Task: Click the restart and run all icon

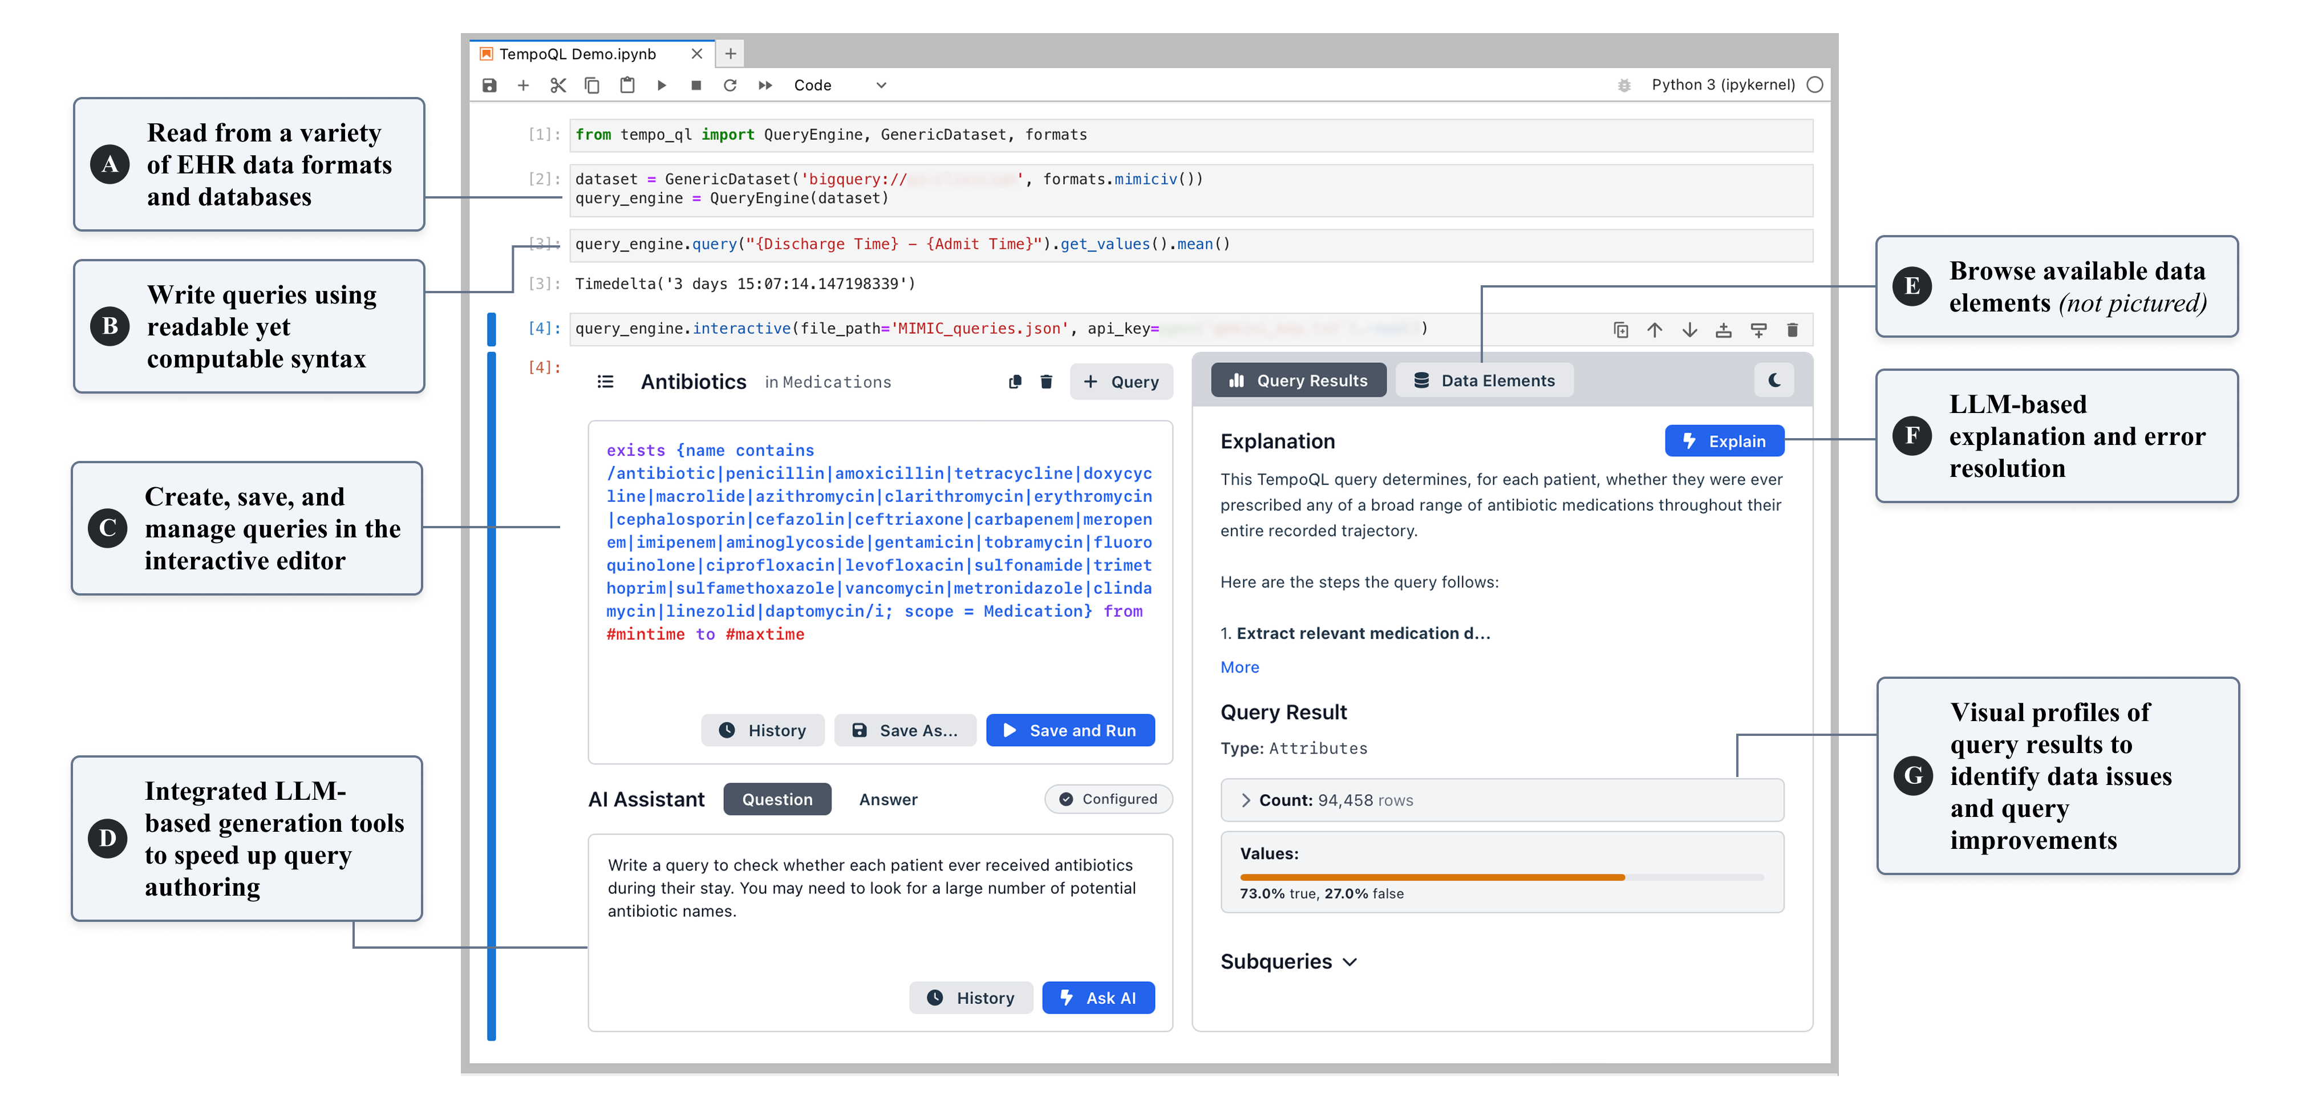Action: [765, 85]
